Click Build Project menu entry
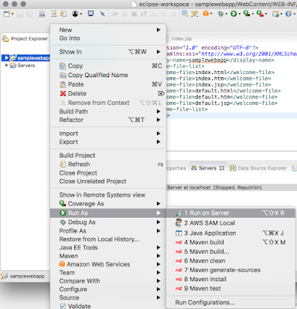Screen dimensions: 297x309 108,155
